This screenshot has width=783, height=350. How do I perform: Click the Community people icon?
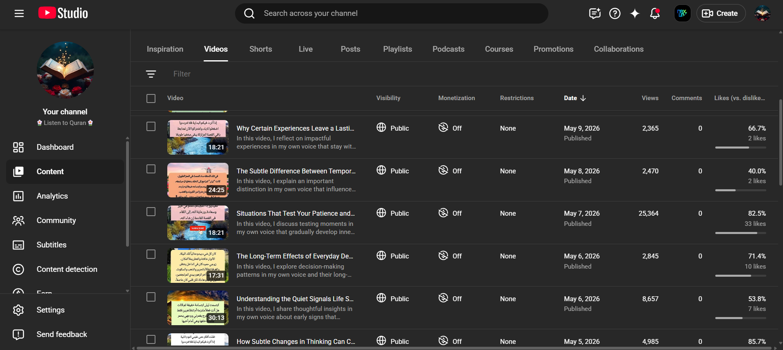18,221
